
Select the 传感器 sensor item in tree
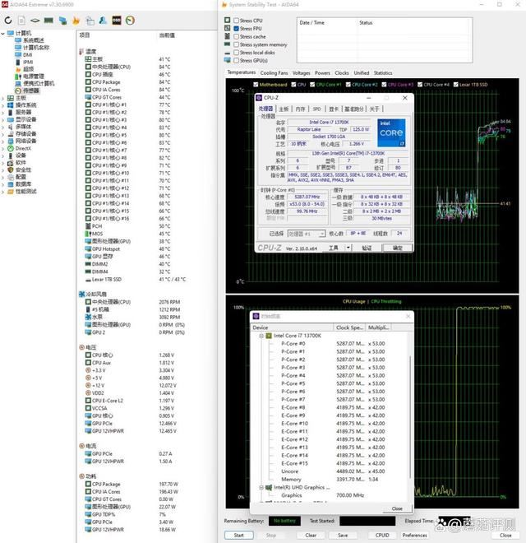pos(30,90)
